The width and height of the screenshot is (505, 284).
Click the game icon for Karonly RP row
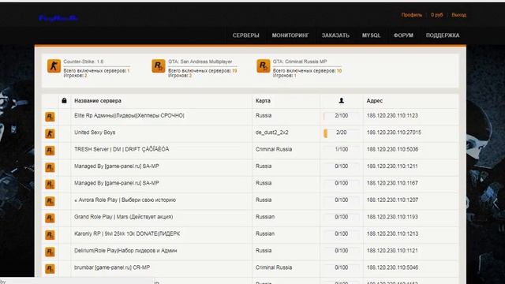(x=50, y=235)
